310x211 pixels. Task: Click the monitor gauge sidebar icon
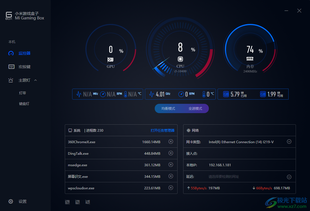(11, 53)
